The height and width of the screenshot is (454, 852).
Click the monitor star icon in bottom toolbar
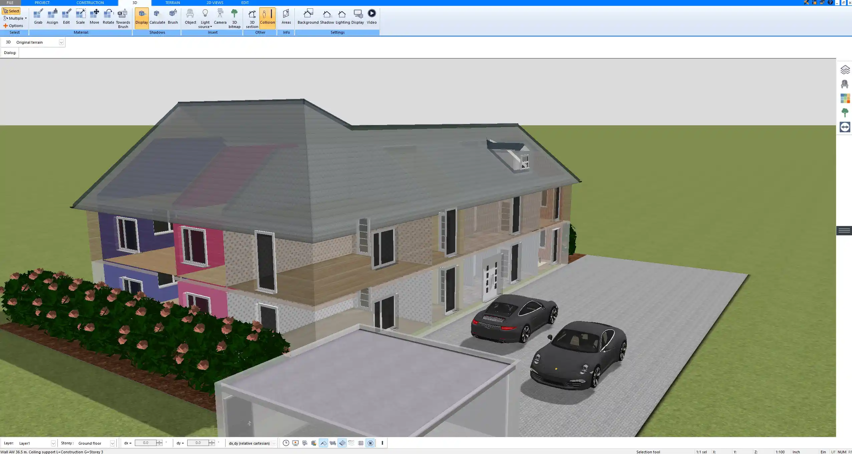295,443
